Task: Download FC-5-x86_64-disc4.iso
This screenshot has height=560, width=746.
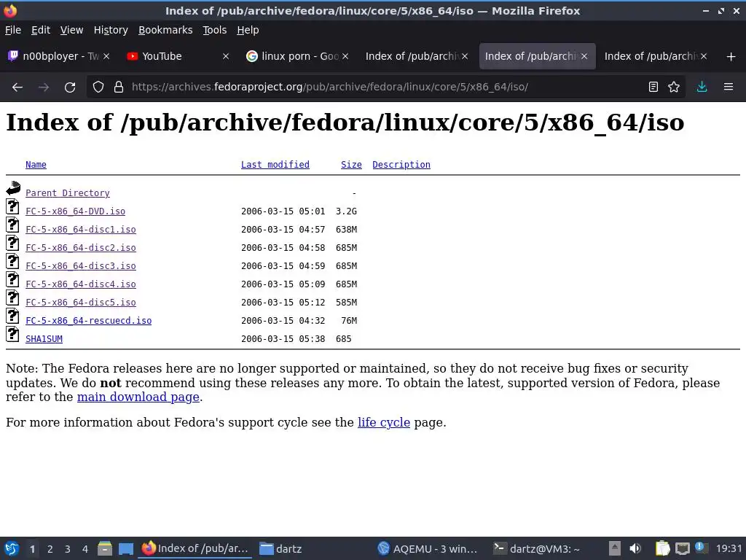Action: point(80,284)
